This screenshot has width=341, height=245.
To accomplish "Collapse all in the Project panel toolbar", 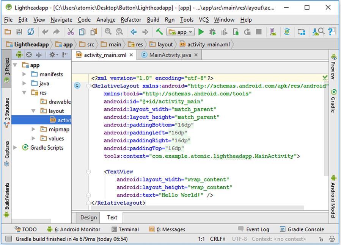I will (39, 55).
